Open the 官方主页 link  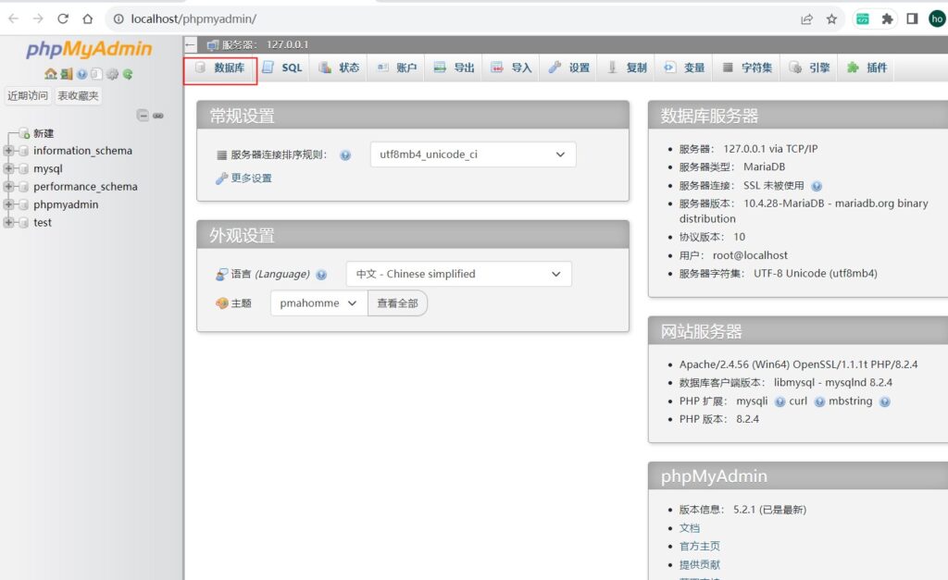(x=700, y=546)
